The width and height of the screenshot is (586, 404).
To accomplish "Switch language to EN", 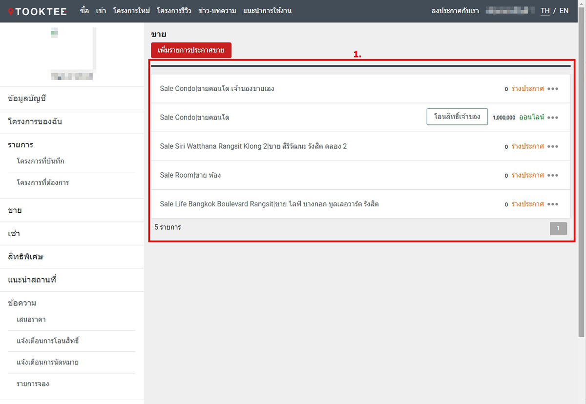I will point(564,11).
